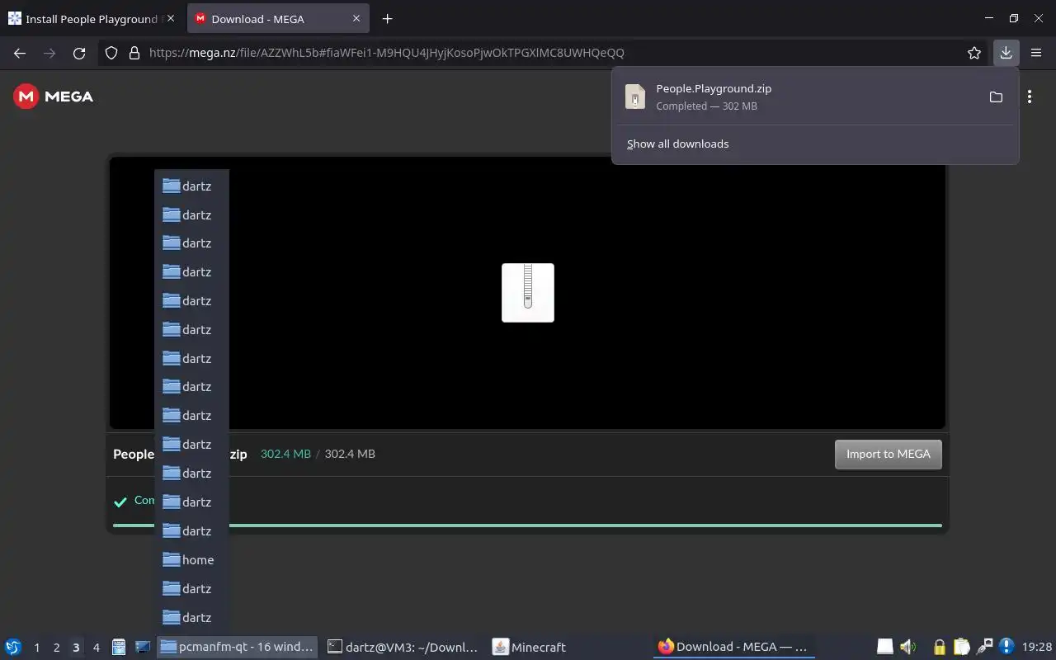Image resolution: width=1056 pixels, height=660 pixels.
Task: Switch to virtual desktop 2
Action: (56, 648)
